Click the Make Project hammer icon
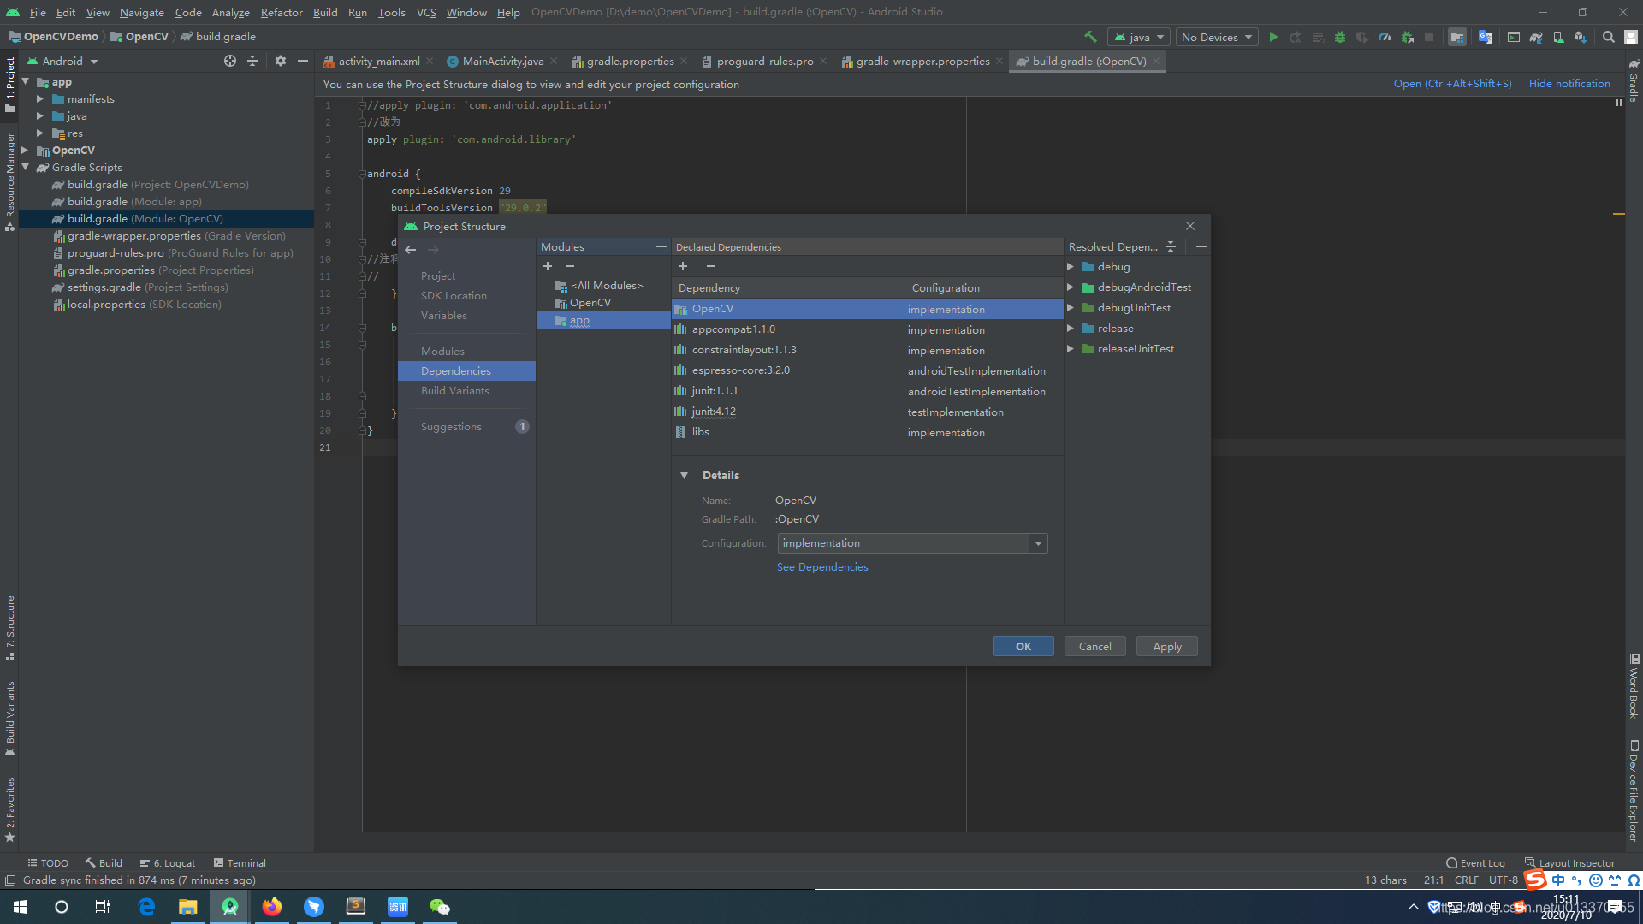The height and width of the screenshot is (924, 1643). click(x=1090, y=37)
